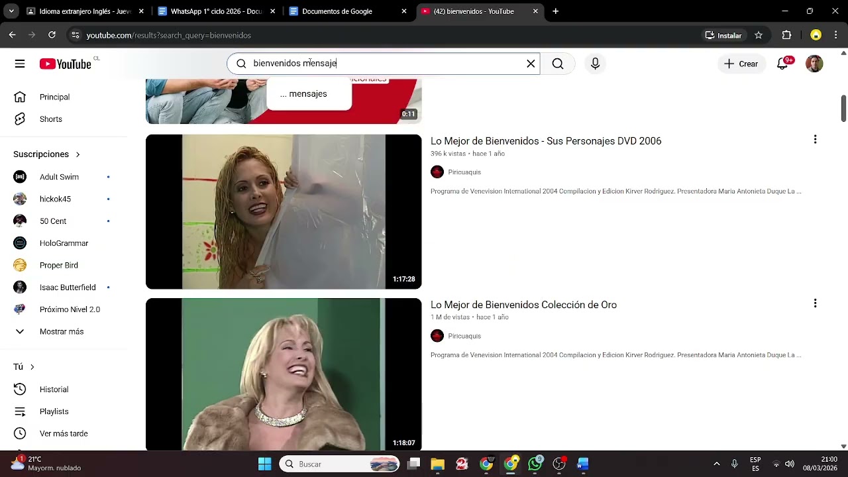This screenshot has height=477, width=848.
Task: Open Chrome three-dot menu
Action: point(835,35)
